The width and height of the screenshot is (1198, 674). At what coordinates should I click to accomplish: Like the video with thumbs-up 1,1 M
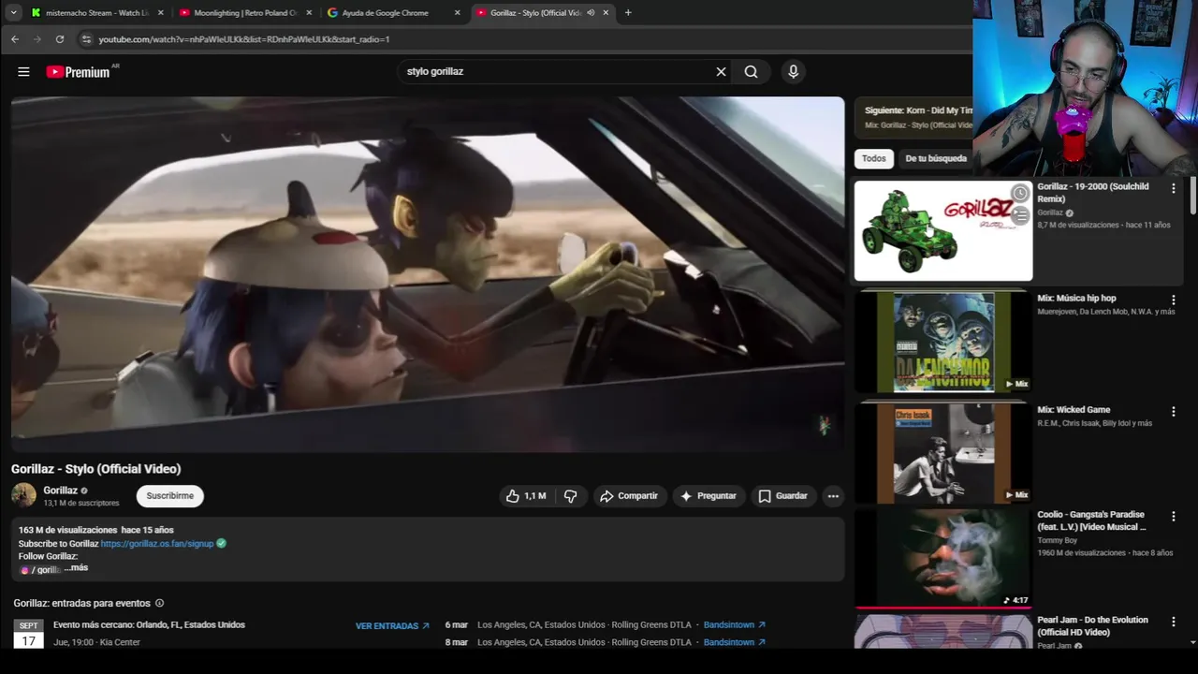(526, 496)
